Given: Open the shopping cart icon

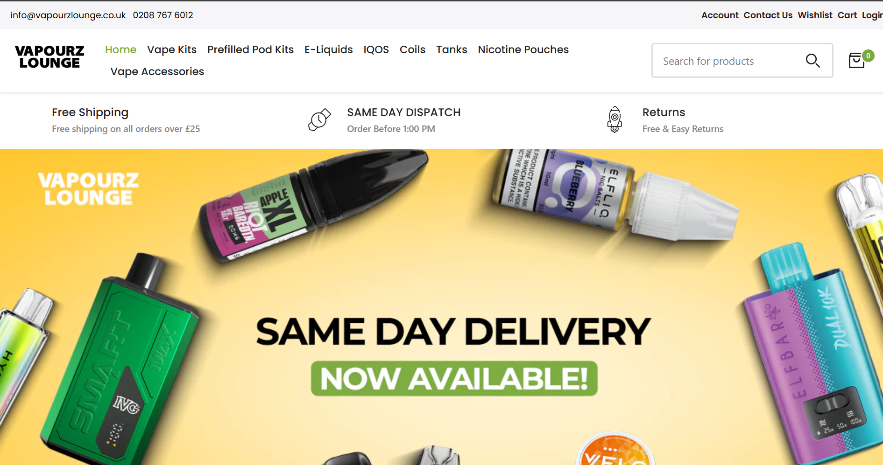Looking at the screenshot, I should point(857,61).
